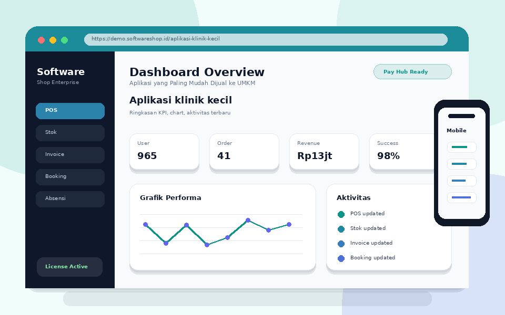Click the Software Shop Enterprise logo text

coord(60,76)
